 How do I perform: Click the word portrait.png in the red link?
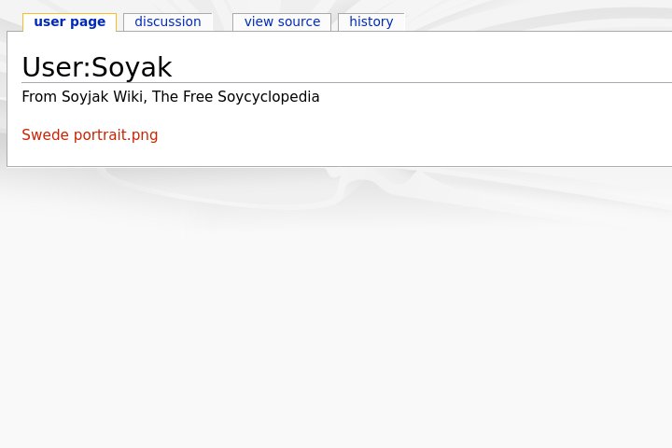click(x=116, y=135)
